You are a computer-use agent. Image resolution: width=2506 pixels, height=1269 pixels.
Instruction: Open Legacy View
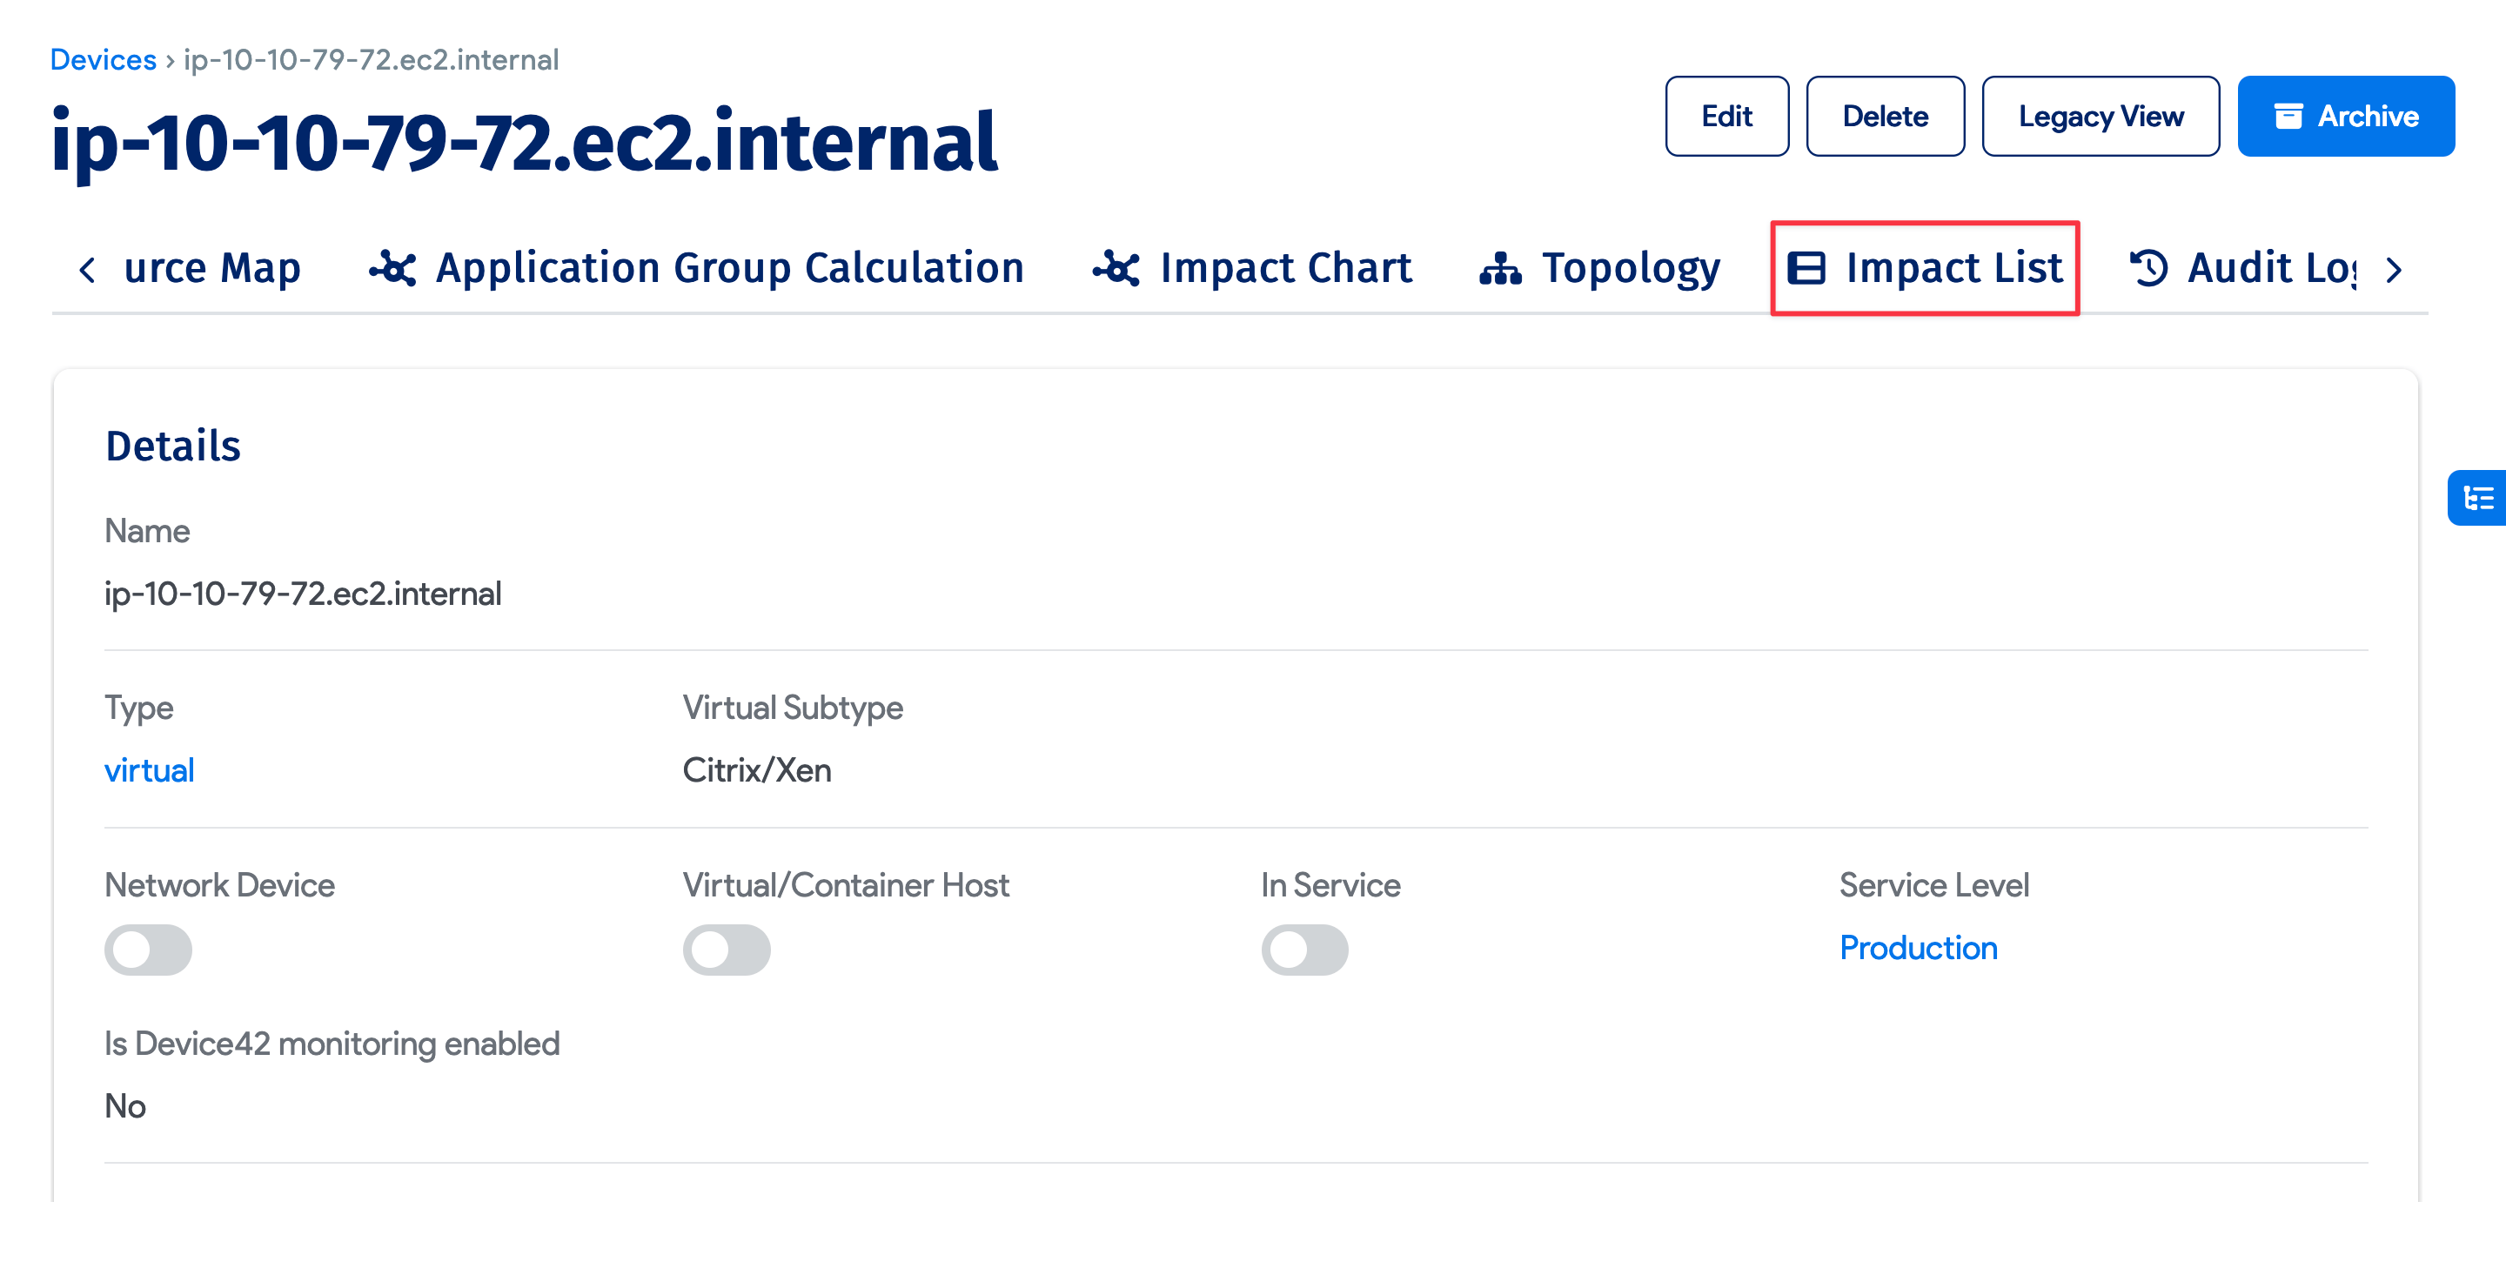tap(2101, 116)
